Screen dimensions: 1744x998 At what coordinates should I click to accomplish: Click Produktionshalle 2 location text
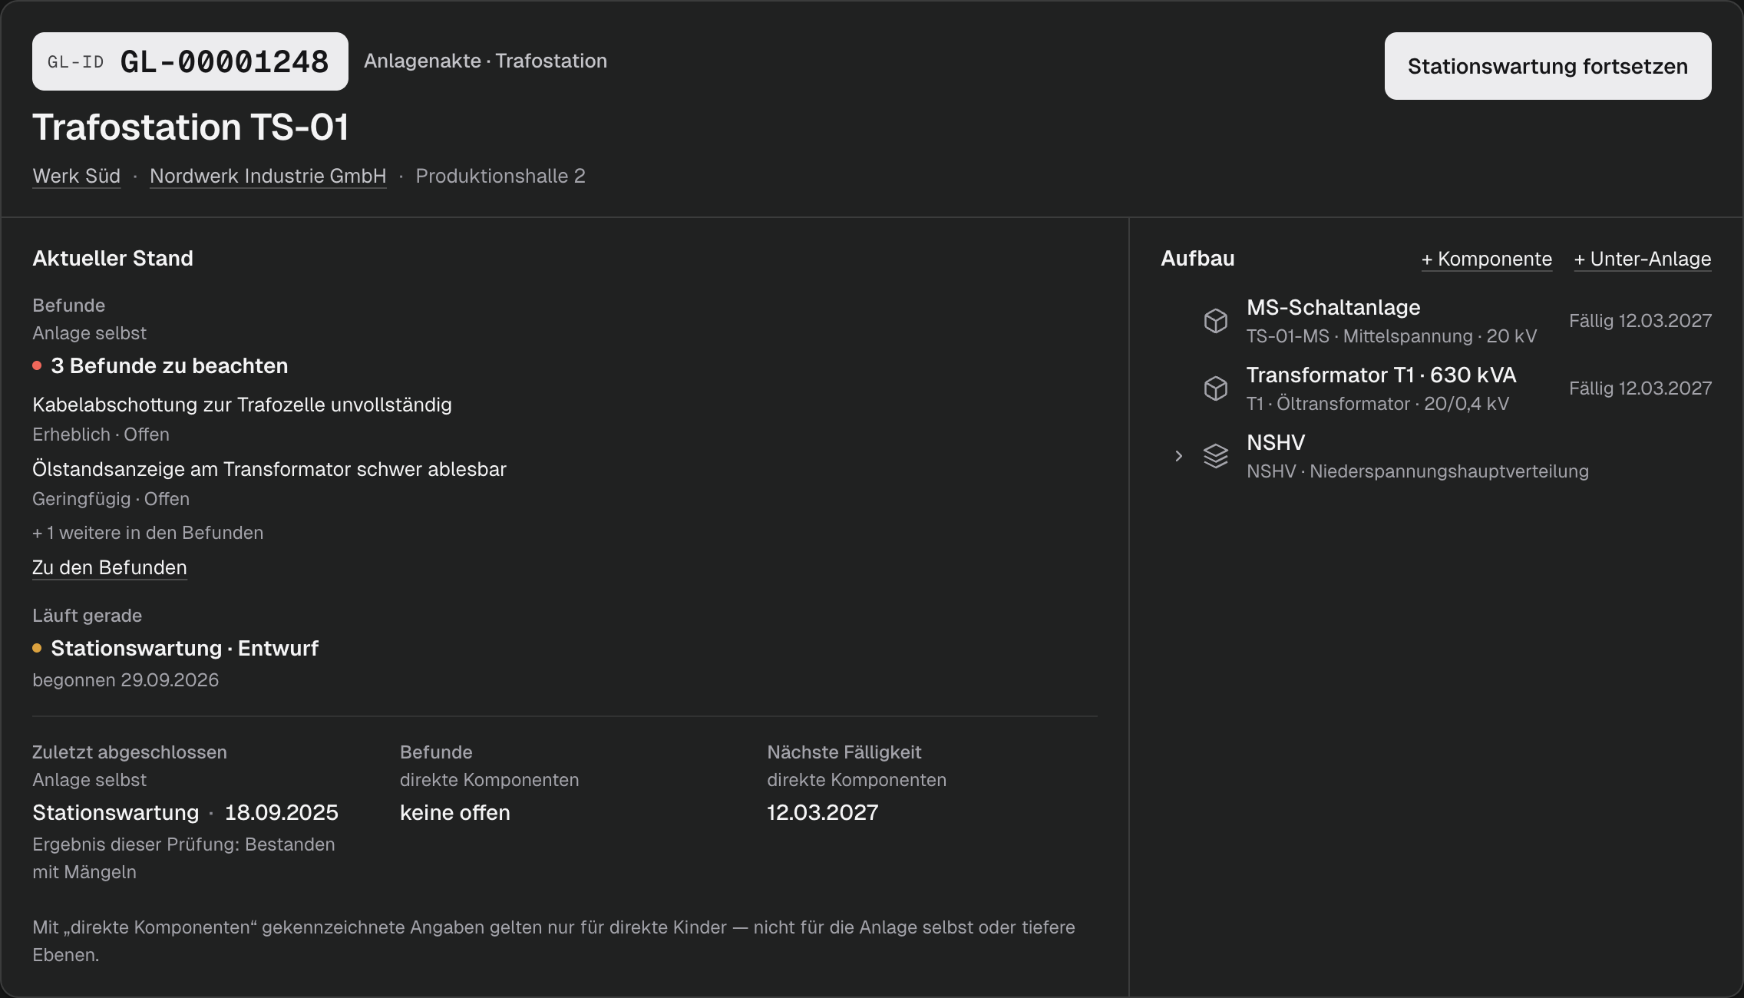pos(500,176)
